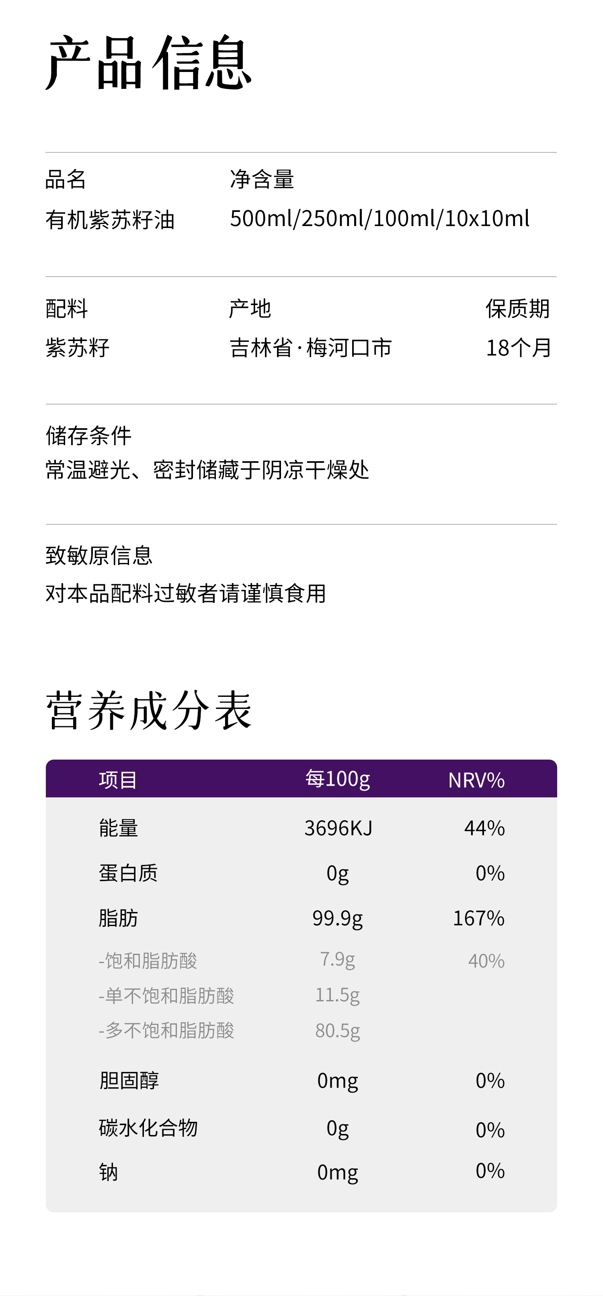The height and width of the screenshot is (1296, 603).
Task: Click the 致敏原信息 label
Action: (98, 555)
